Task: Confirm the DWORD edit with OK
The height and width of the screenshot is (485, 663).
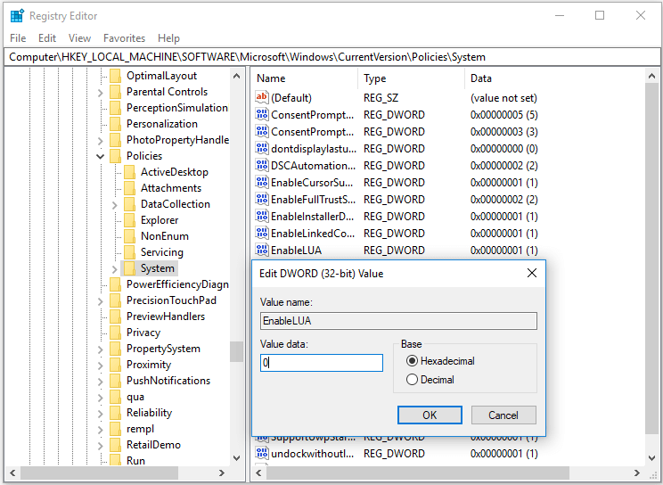Action: point(430,415)
